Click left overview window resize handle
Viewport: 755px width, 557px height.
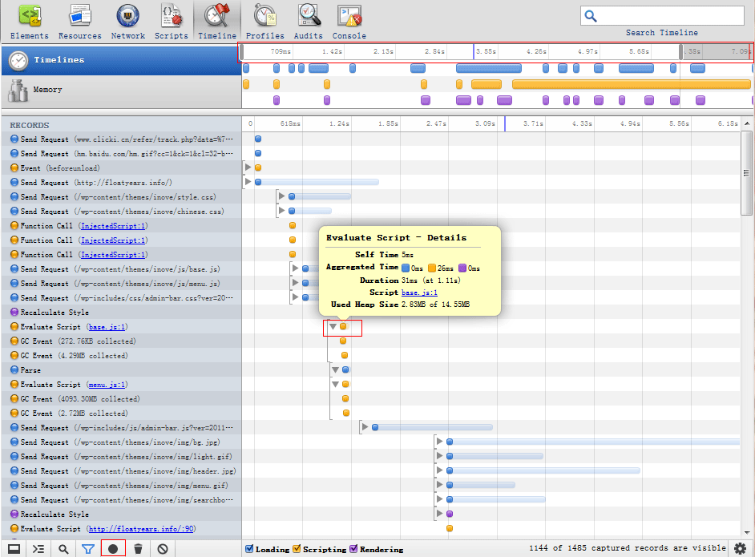point(242,52)
